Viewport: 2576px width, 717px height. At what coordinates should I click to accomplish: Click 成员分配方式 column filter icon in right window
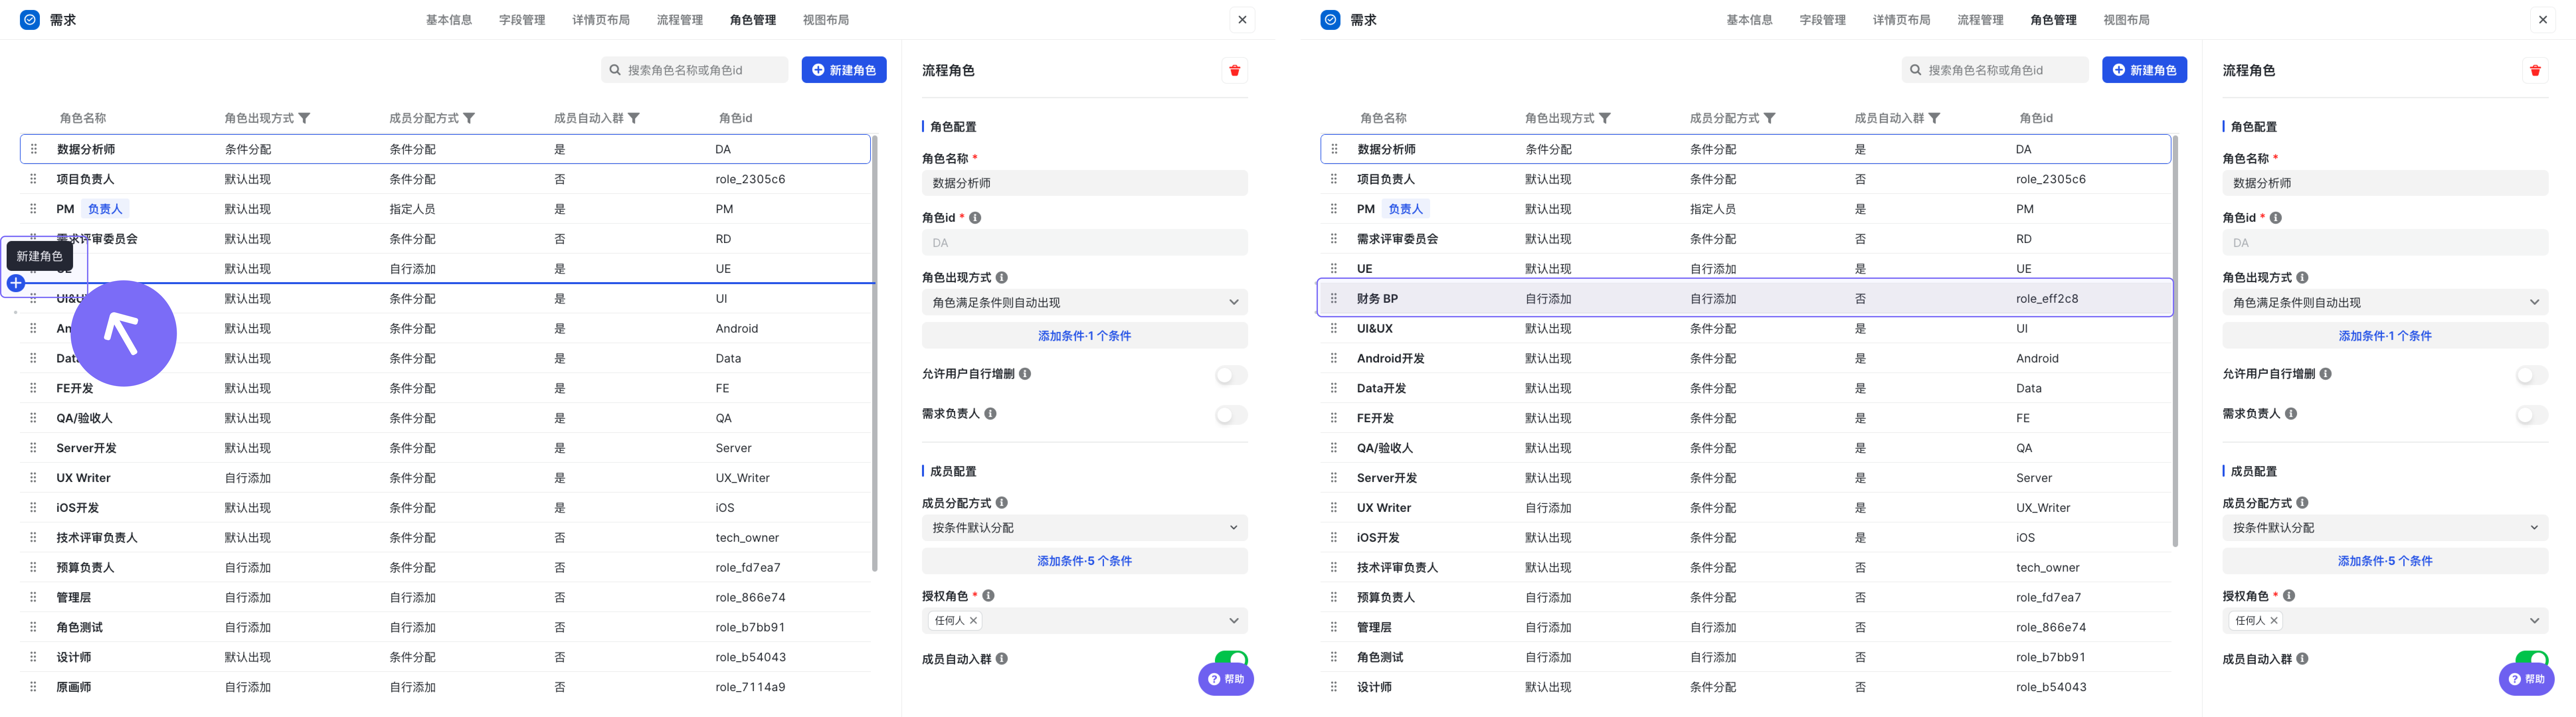[x=1770, y=118]
